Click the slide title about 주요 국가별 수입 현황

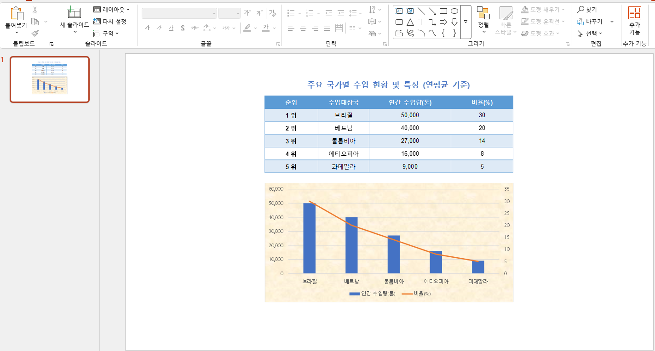[389, 85]
